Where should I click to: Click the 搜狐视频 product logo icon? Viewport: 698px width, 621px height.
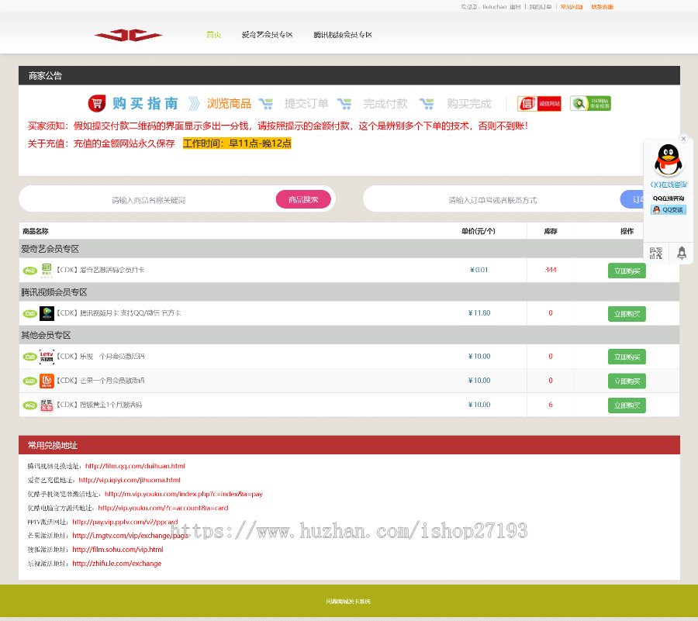click(47, 405)
